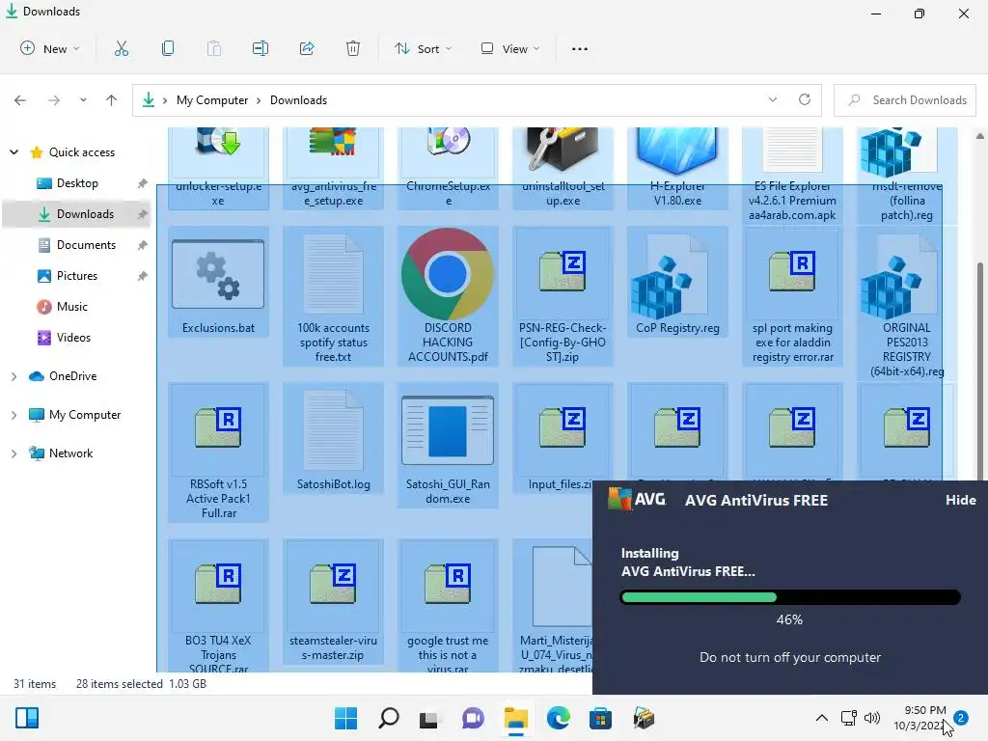Click Downloads in breadcrumb path
The image size is (988, 741).
[x=299, y=100]
